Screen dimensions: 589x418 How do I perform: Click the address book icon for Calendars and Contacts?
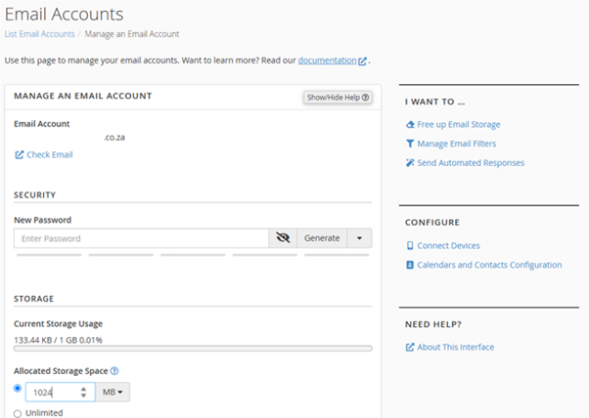point(410,265)
